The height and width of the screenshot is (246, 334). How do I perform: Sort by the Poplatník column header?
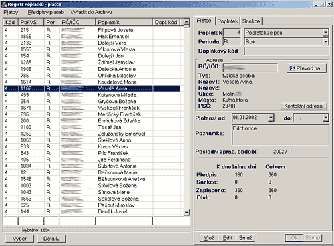(124, 22)
